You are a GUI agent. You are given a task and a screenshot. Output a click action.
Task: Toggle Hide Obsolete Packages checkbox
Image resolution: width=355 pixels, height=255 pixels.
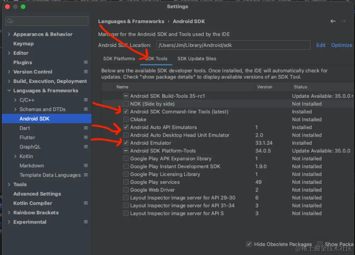pos(248,244)
